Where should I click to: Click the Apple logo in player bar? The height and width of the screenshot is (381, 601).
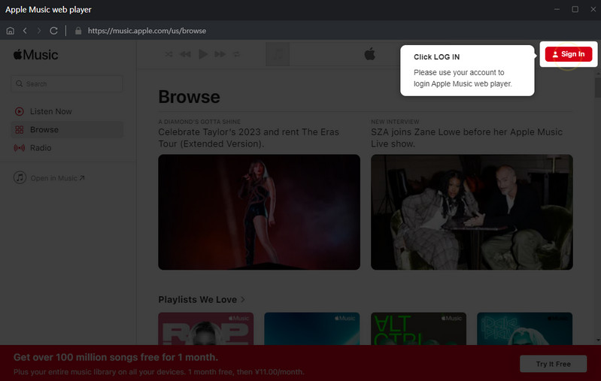tap(370, 54)
